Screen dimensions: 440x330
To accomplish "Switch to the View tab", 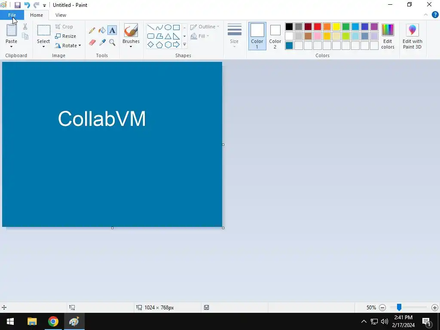I will point(61,15).
